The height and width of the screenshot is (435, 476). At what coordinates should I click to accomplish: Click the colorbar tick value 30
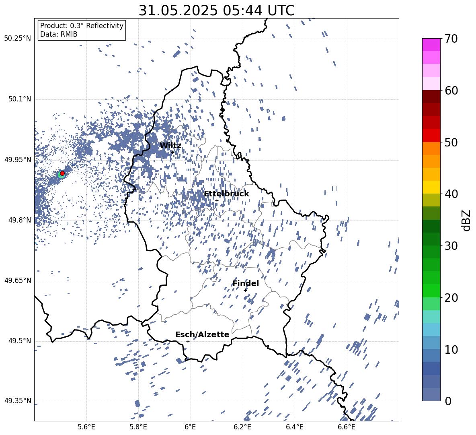(451, 246)
